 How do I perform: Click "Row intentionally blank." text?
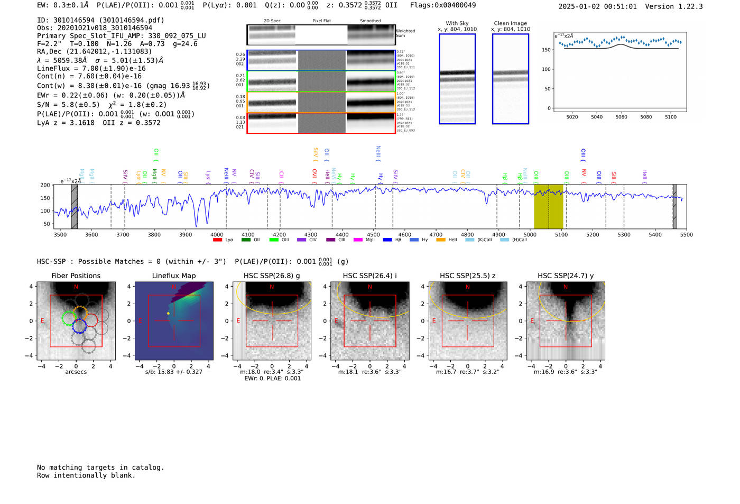click(86, 475)
